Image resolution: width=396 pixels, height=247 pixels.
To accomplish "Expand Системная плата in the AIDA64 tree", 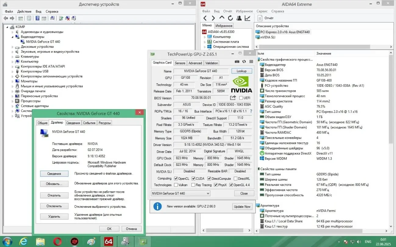I will (x=205, y=42).
